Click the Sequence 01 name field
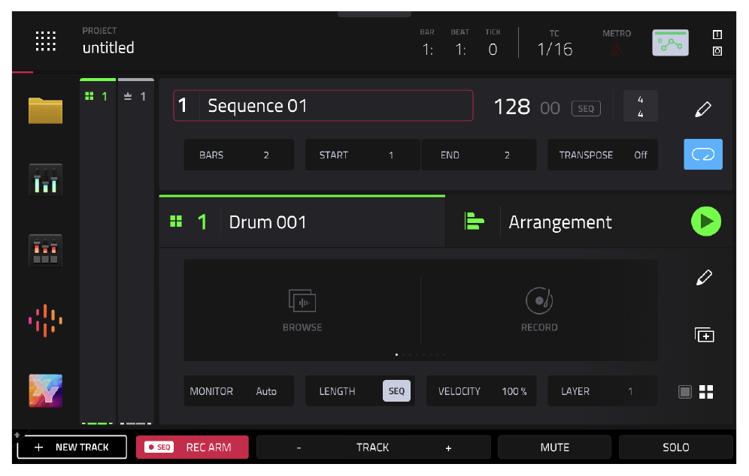Screen dimensions: 749x476 [x=323, y=105]
